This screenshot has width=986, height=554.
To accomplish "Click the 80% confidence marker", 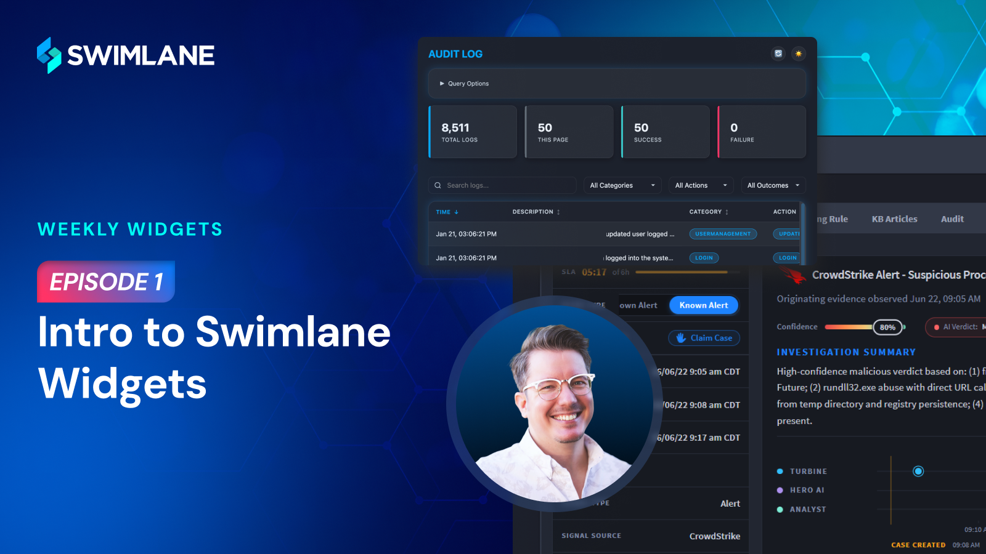I will pyautogui.click(x=887, y=327).
